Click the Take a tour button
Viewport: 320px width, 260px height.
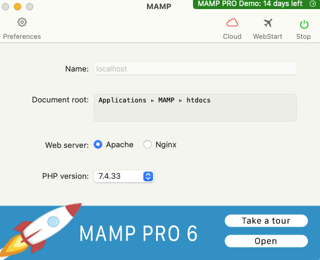[x=266, y=221]
